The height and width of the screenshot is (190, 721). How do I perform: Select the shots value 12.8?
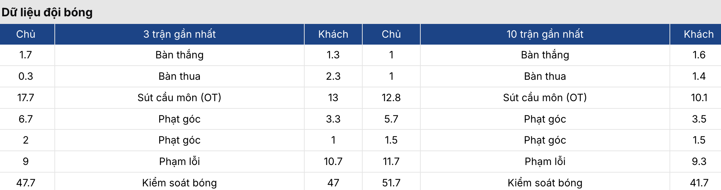(x=391, y=98)
